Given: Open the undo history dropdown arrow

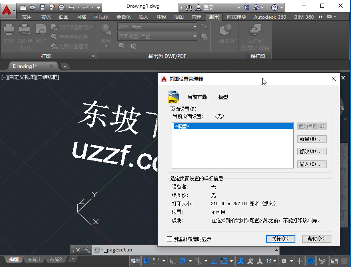Looking at the screenshot, I should (x=78, y=8).
